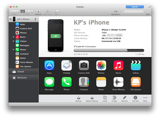Open Camera Roll icon in the grid
The image size is (160, 118).
84,65
